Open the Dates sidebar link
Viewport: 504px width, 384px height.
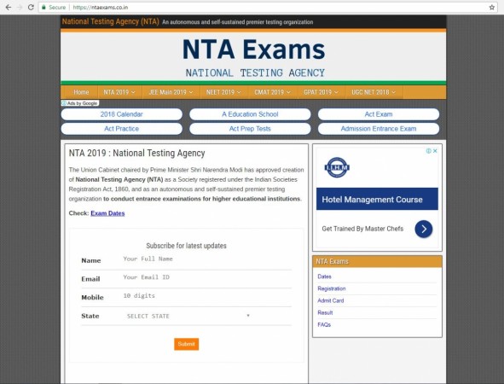(324, 276)
